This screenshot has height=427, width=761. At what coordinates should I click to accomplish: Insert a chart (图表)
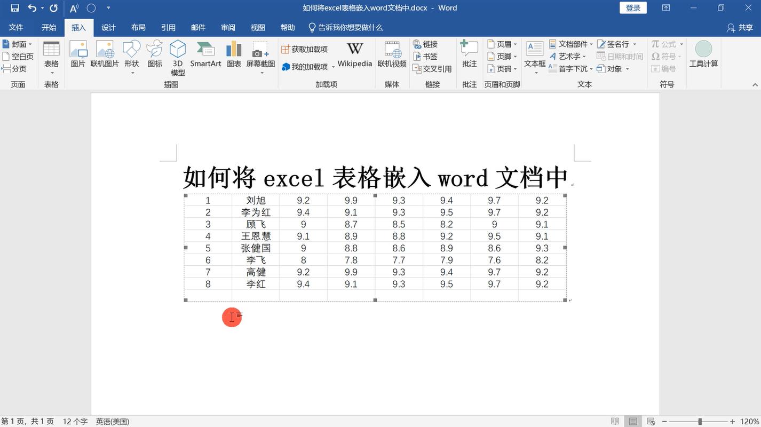point(234,54)
